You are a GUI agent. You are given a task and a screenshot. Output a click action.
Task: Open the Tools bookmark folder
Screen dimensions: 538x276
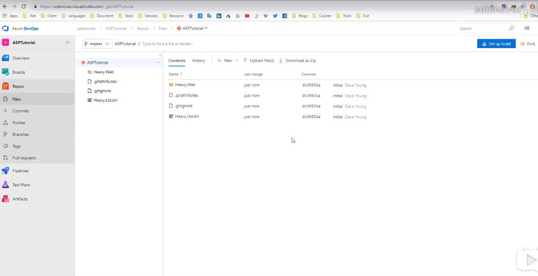[344, 16]
